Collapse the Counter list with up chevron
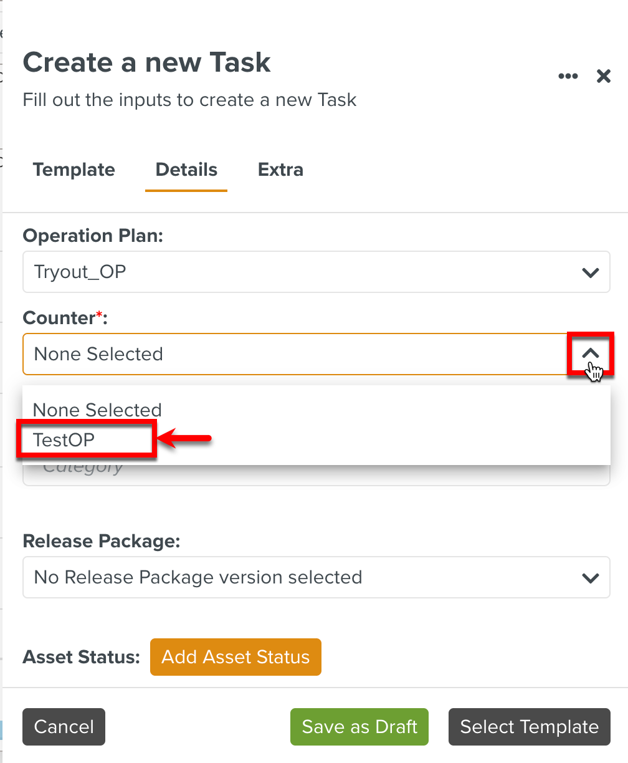The height and width of the screenshot is (763, 628). click(590, 353)
